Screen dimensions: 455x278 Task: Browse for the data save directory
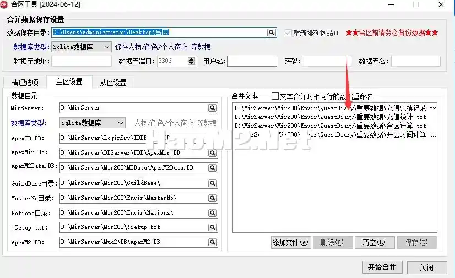(x=272, y=32)
